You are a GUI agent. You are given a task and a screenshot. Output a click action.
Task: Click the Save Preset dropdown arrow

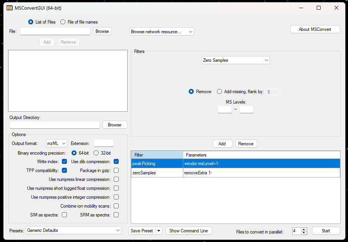point(158,231)
